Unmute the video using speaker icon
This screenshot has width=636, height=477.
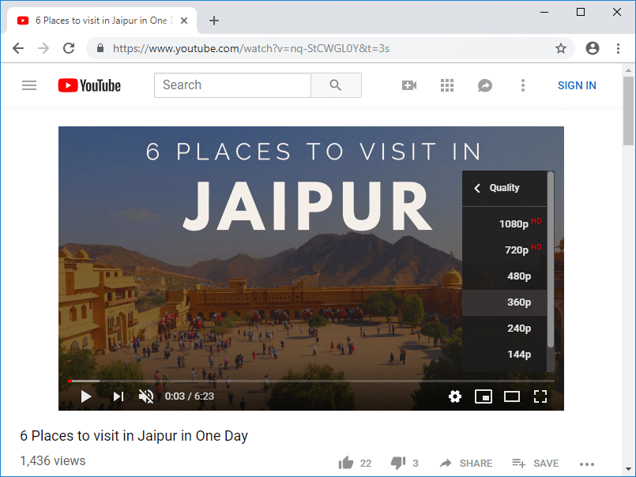click(146, 396)
